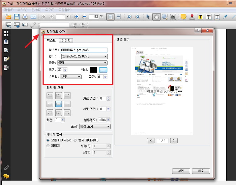Select the hand pan tool
Screen dimensions: 236x185
(156, 17)
